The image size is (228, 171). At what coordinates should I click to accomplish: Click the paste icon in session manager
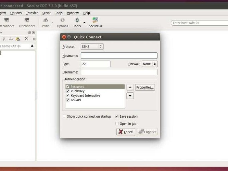(17, 39)
